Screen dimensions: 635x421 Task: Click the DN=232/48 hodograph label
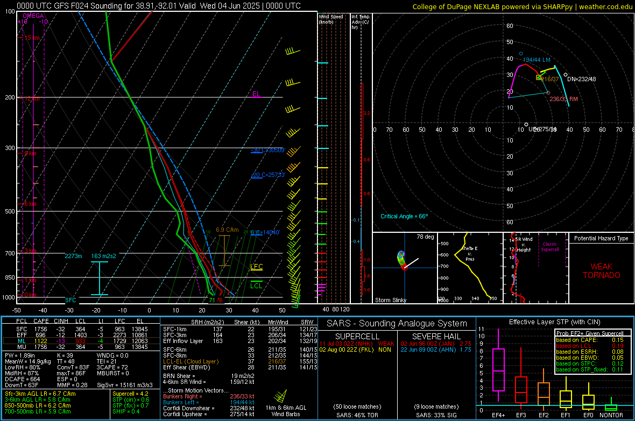pos(582,79)
